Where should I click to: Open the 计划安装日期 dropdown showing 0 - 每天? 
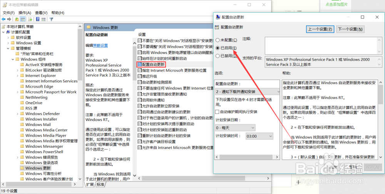point(235,128)
